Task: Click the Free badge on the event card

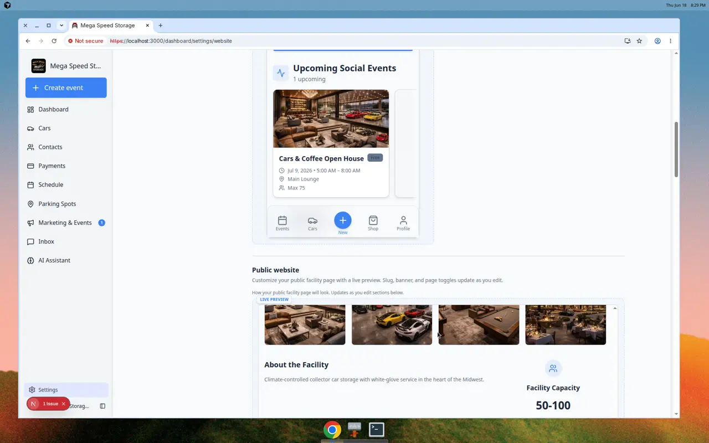Action: (x=375, y=158)
